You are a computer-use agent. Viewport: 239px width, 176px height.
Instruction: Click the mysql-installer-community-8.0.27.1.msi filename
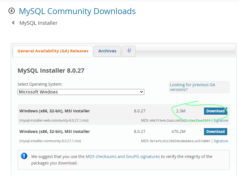(x=50, y=141)
